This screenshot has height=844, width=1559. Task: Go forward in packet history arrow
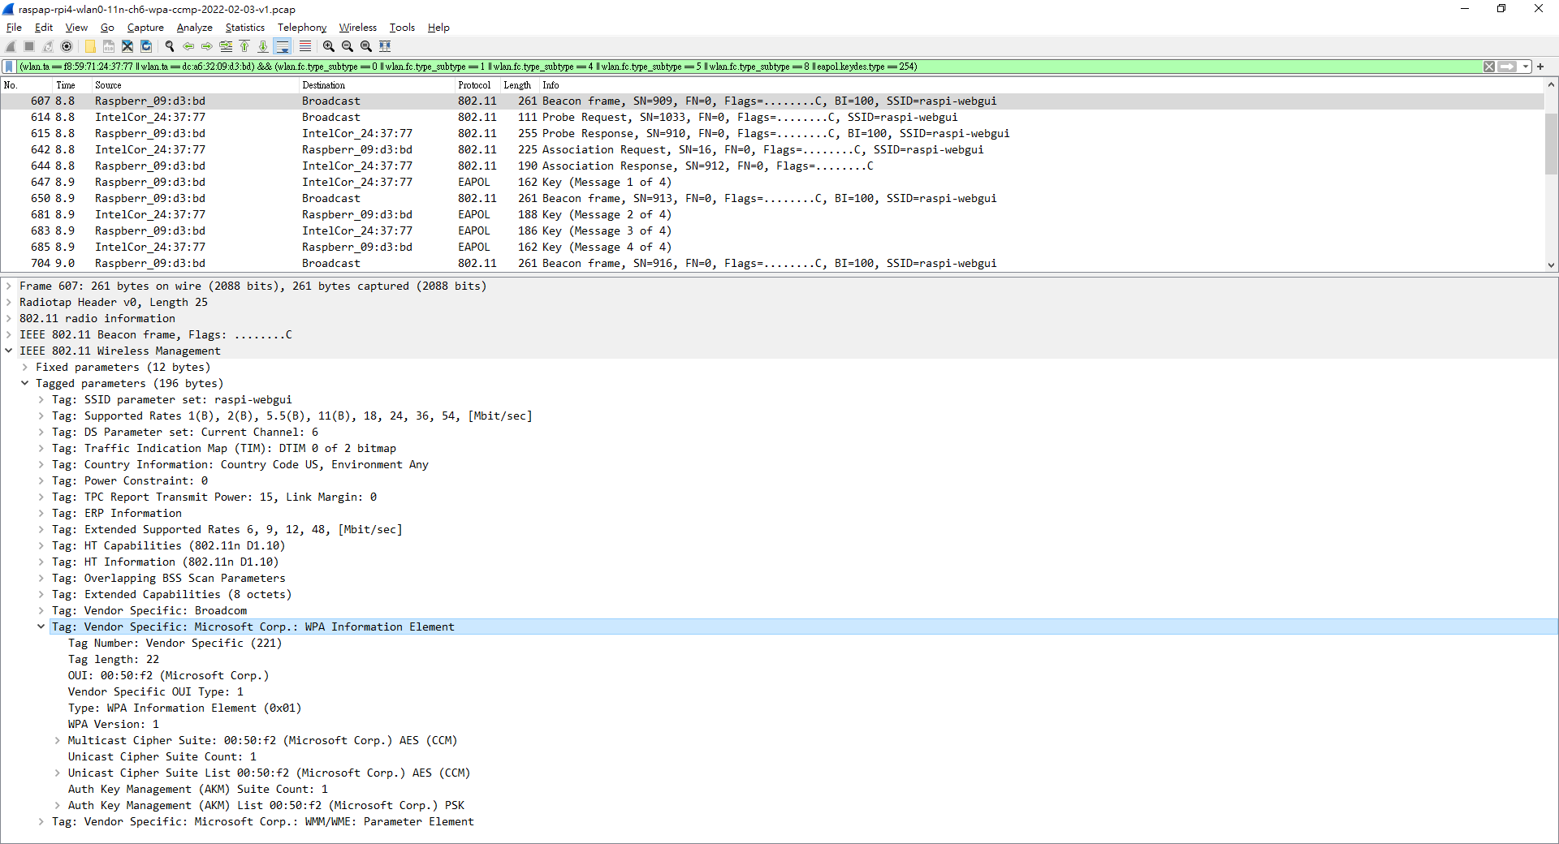point(207,46)
